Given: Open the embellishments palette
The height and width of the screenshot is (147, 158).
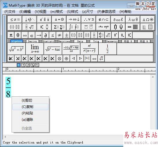Looking at the screenshot, I should pyautogui.click(x=44, y=19).
